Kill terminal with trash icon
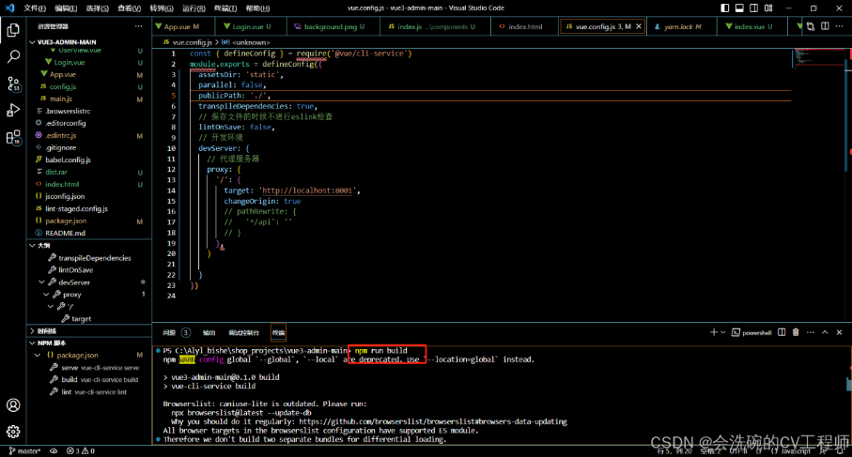 pos(796,332)
